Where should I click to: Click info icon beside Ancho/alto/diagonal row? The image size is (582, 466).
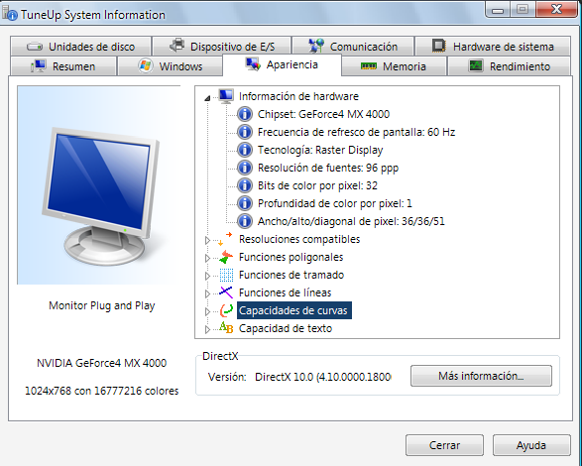click(245, 221)
